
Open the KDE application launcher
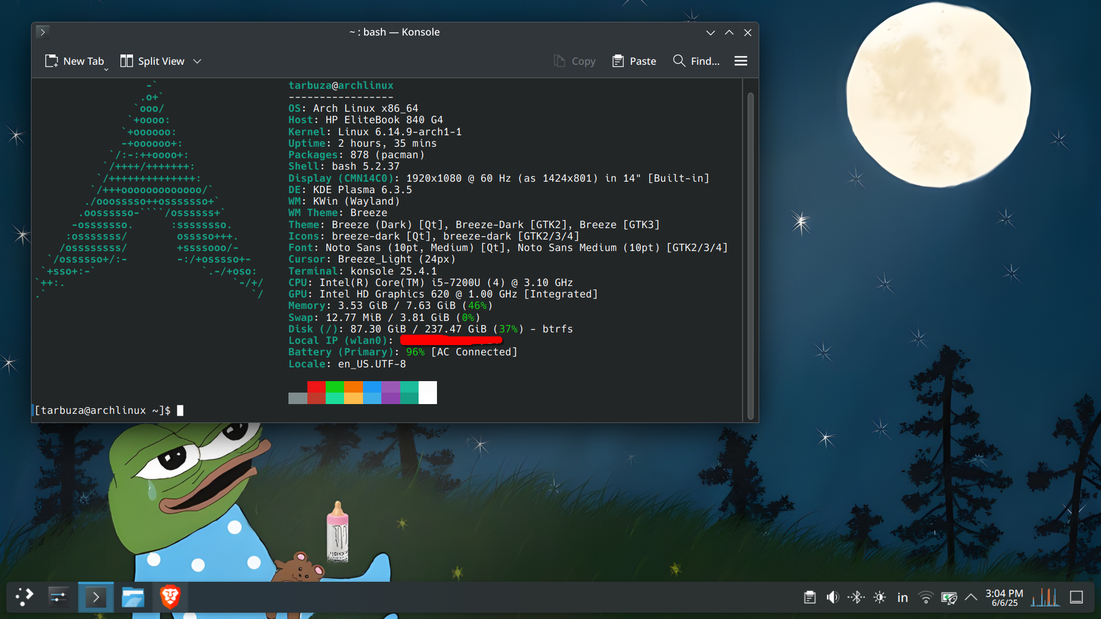coord(24,597)
